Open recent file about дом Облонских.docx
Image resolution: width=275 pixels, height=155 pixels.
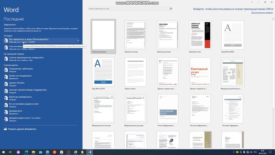pyautogui.click(x=41, y=40)
